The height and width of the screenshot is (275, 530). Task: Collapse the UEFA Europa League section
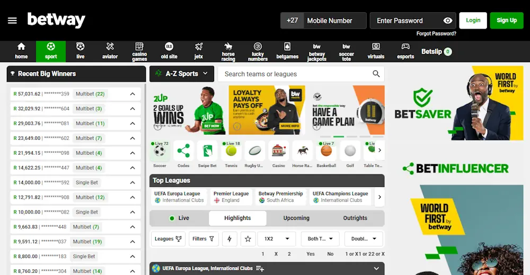[x=376, y=269]
